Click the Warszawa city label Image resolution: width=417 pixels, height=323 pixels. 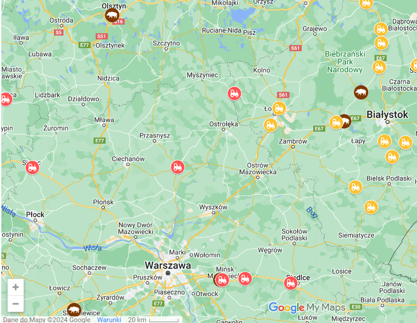point(168,265)
